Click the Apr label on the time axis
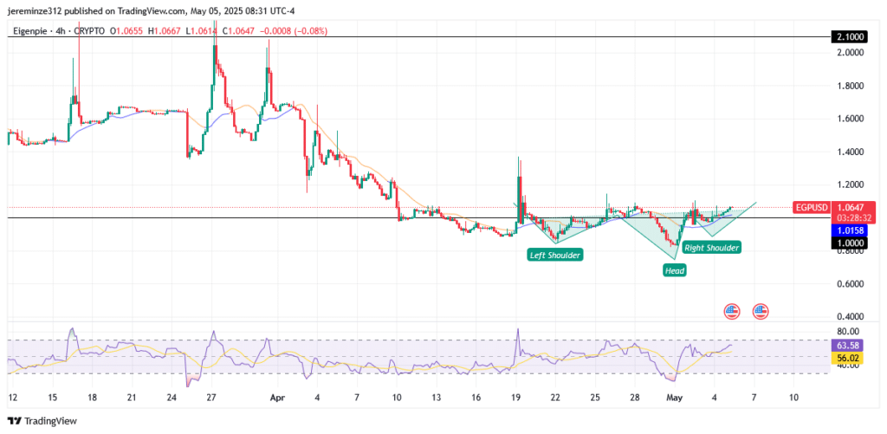 pyautogui.click(x=278, y=398)
